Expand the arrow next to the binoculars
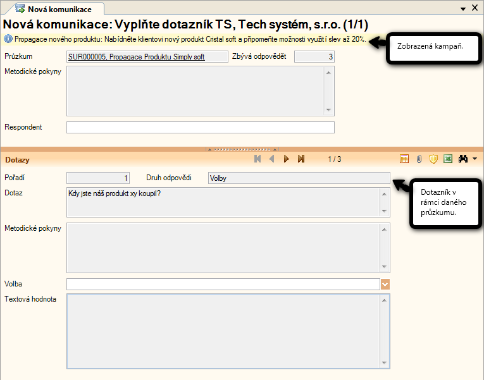Image resolution: width=484 pixels, height=380 pixels. pos(475,159)
